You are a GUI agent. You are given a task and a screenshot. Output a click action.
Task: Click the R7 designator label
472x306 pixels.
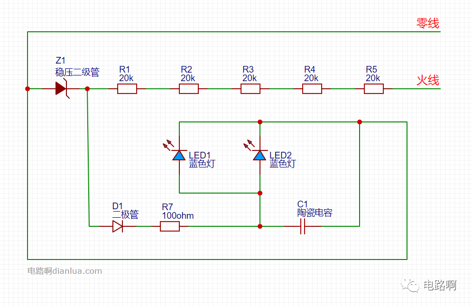pyautogui.click(x=167, y=207)
